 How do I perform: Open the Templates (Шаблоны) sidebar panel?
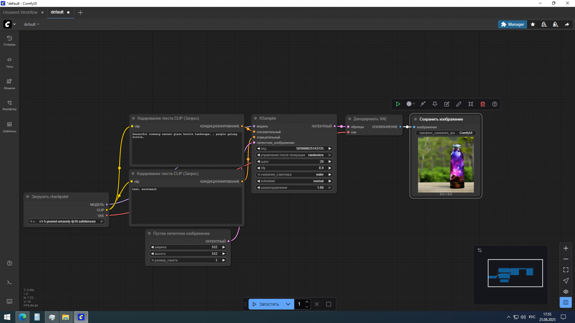[10, 127]
